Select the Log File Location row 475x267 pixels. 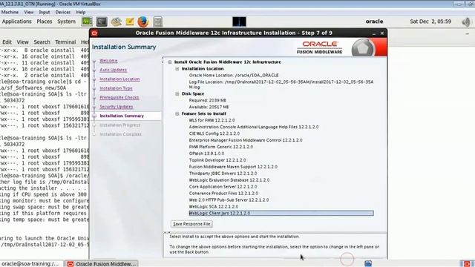281,85
